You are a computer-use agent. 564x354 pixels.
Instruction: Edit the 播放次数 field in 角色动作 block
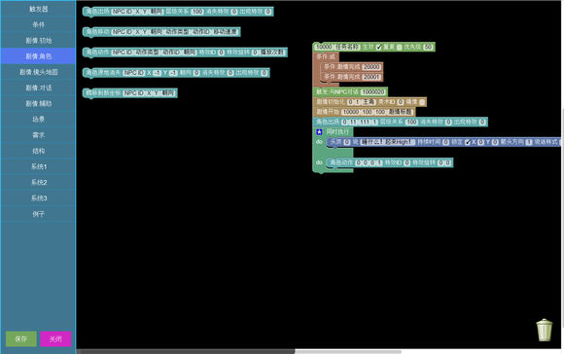click(x=272, y=53)
